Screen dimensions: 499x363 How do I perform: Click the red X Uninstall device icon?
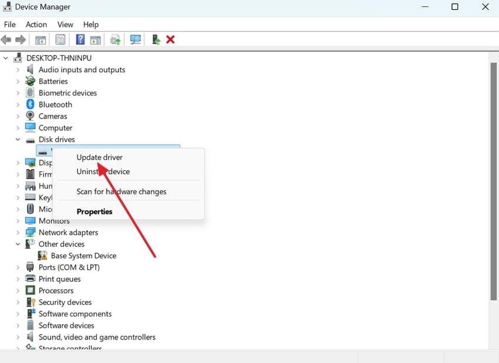pyautogui.click(x=171, y=39)
